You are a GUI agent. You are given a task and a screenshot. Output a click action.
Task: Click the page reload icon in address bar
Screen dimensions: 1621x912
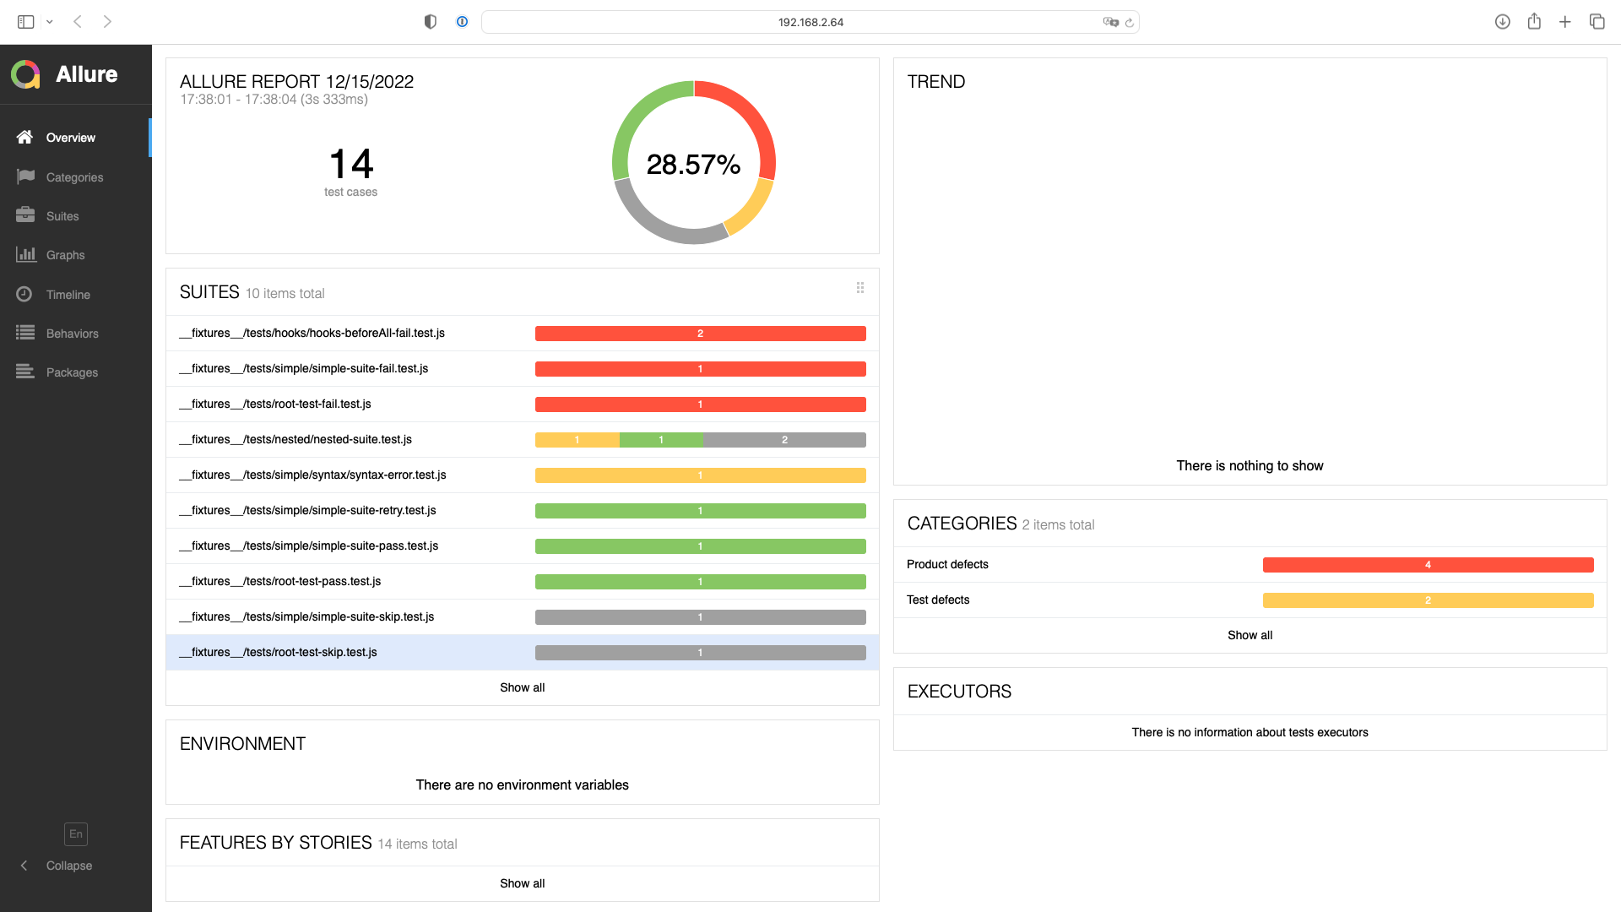click(x=1129, y=23)
